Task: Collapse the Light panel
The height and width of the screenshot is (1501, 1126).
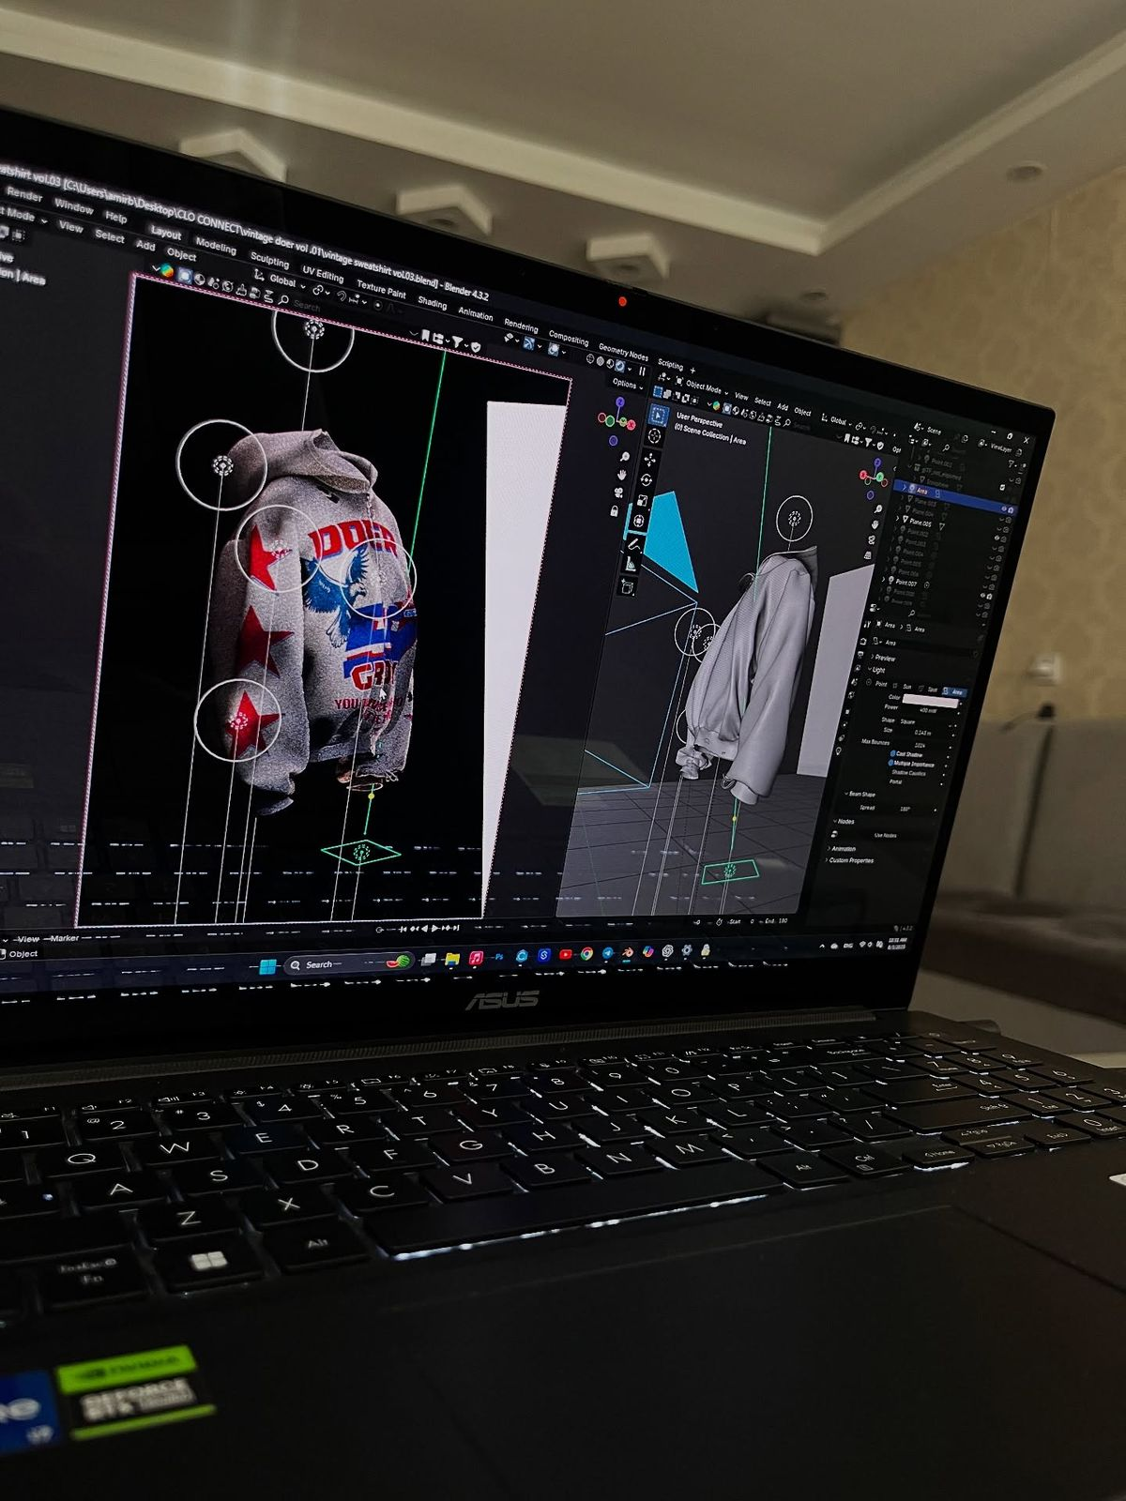Action: tap(876, 670)
